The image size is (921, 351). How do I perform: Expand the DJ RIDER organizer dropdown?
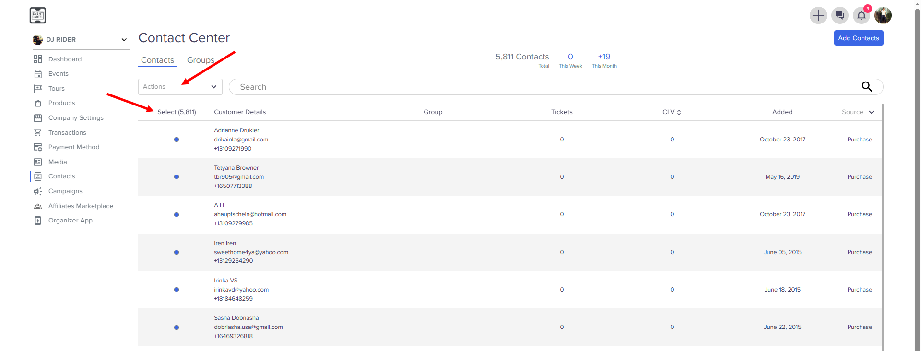tap(124, 40)
